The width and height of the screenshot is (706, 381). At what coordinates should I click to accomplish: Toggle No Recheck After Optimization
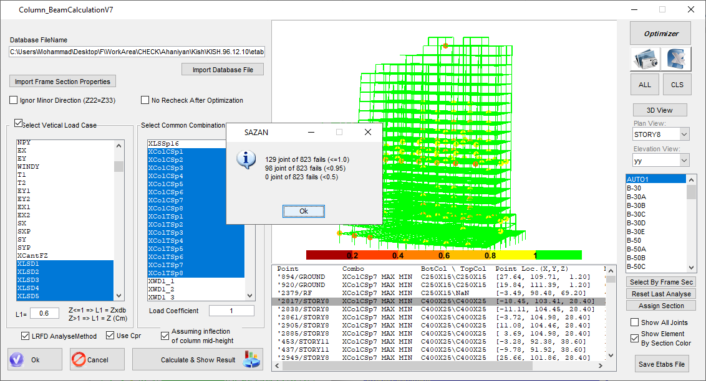pyautogui.click(x=145, y=100)
